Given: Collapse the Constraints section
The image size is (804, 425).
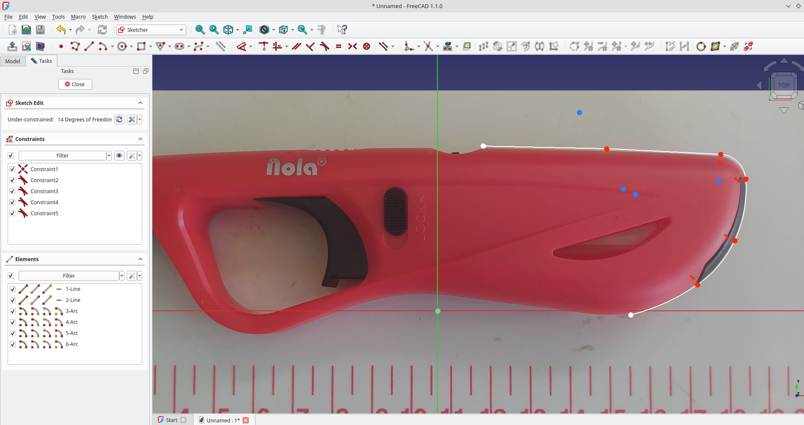Looking at the screenshot, I should [x=140, y=139].
